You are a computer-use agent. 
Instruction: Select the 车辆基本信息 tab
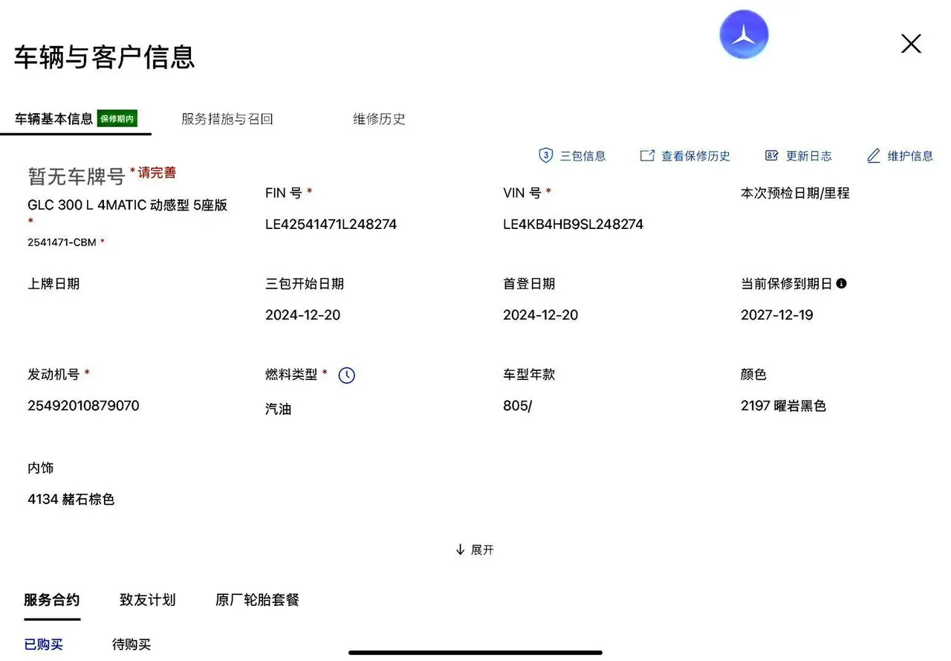53,119
